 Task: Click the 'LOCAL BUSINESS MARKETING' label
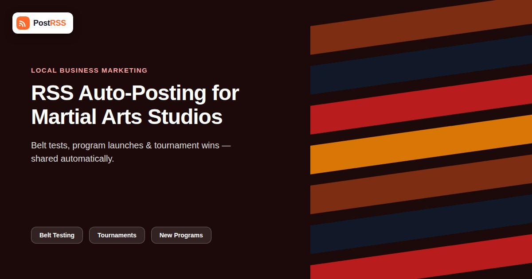[89, 70]
